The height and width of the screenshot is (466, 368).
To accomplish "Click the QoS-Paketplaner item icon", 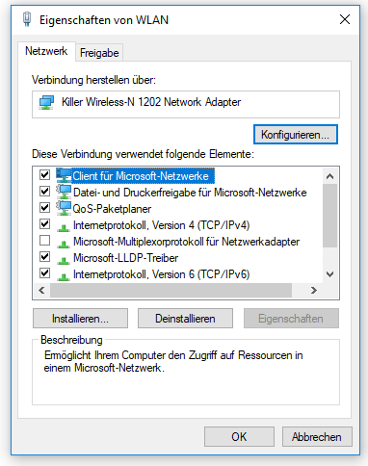I will click(x=64, y=208).
